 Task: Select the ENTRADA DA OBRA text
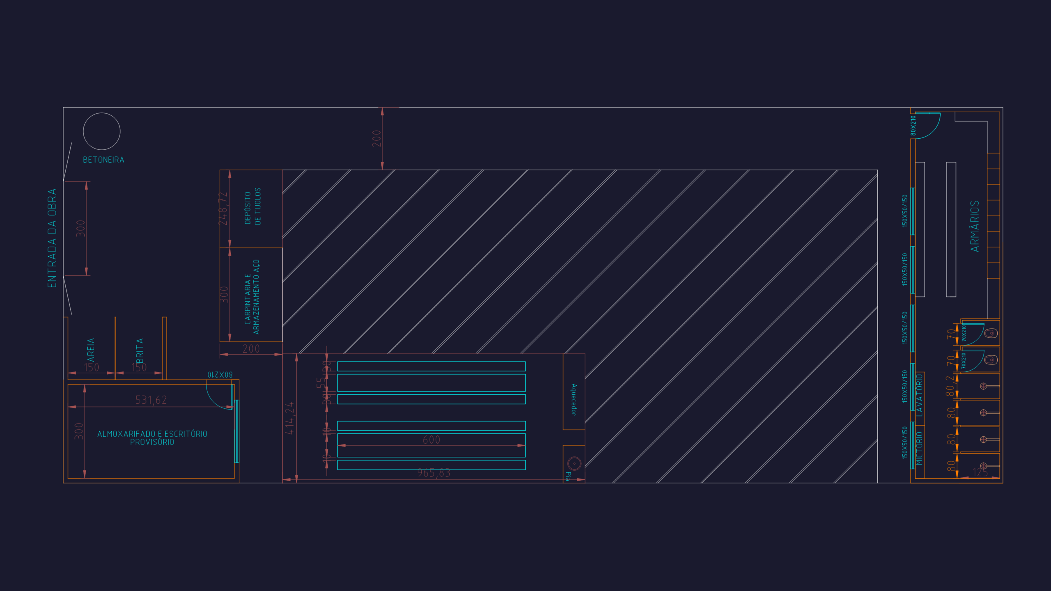(x=52, y=238)
